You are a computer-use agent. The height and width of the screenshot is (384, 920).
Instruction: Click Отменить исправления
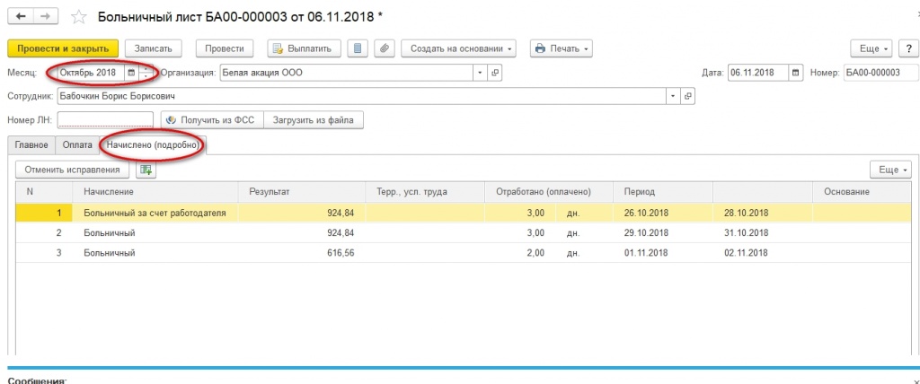pos(72,170)
